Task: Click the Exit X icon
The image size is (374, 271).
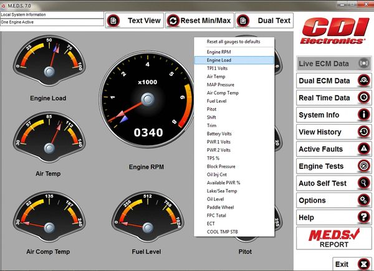Action: [364, 264]
